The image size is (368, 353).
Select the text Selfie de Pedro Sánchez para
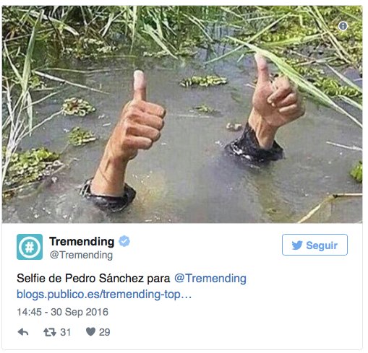[x=93, y=279]
